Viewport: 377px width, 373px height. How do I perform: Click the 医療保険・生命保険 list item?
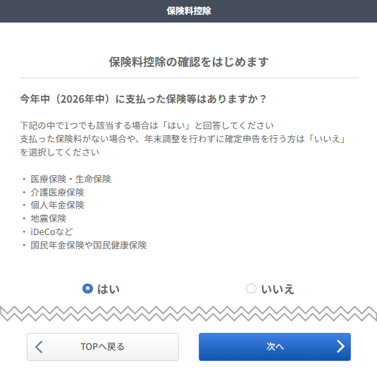click(x=70, y=179)
